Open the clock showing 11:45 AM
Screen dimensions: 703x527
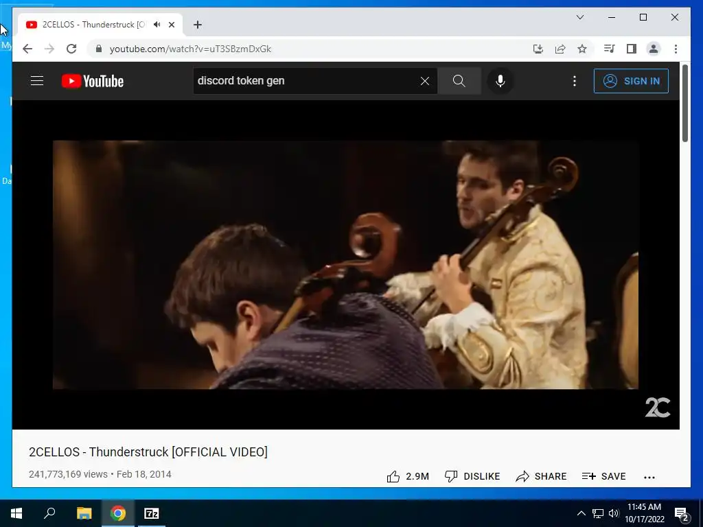point(644,513)
